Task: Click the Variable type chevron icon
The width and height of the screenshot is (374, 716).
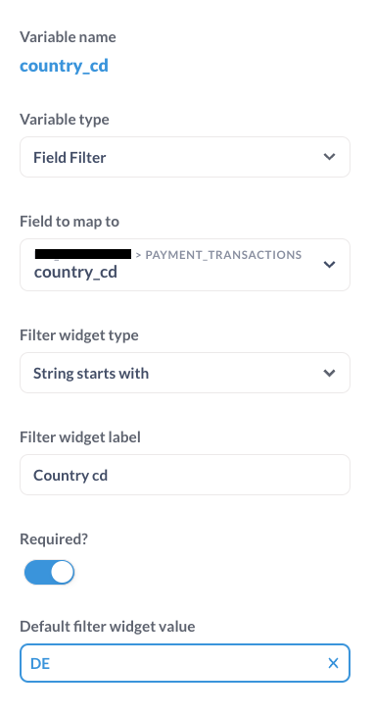Action: coord(329,157)
